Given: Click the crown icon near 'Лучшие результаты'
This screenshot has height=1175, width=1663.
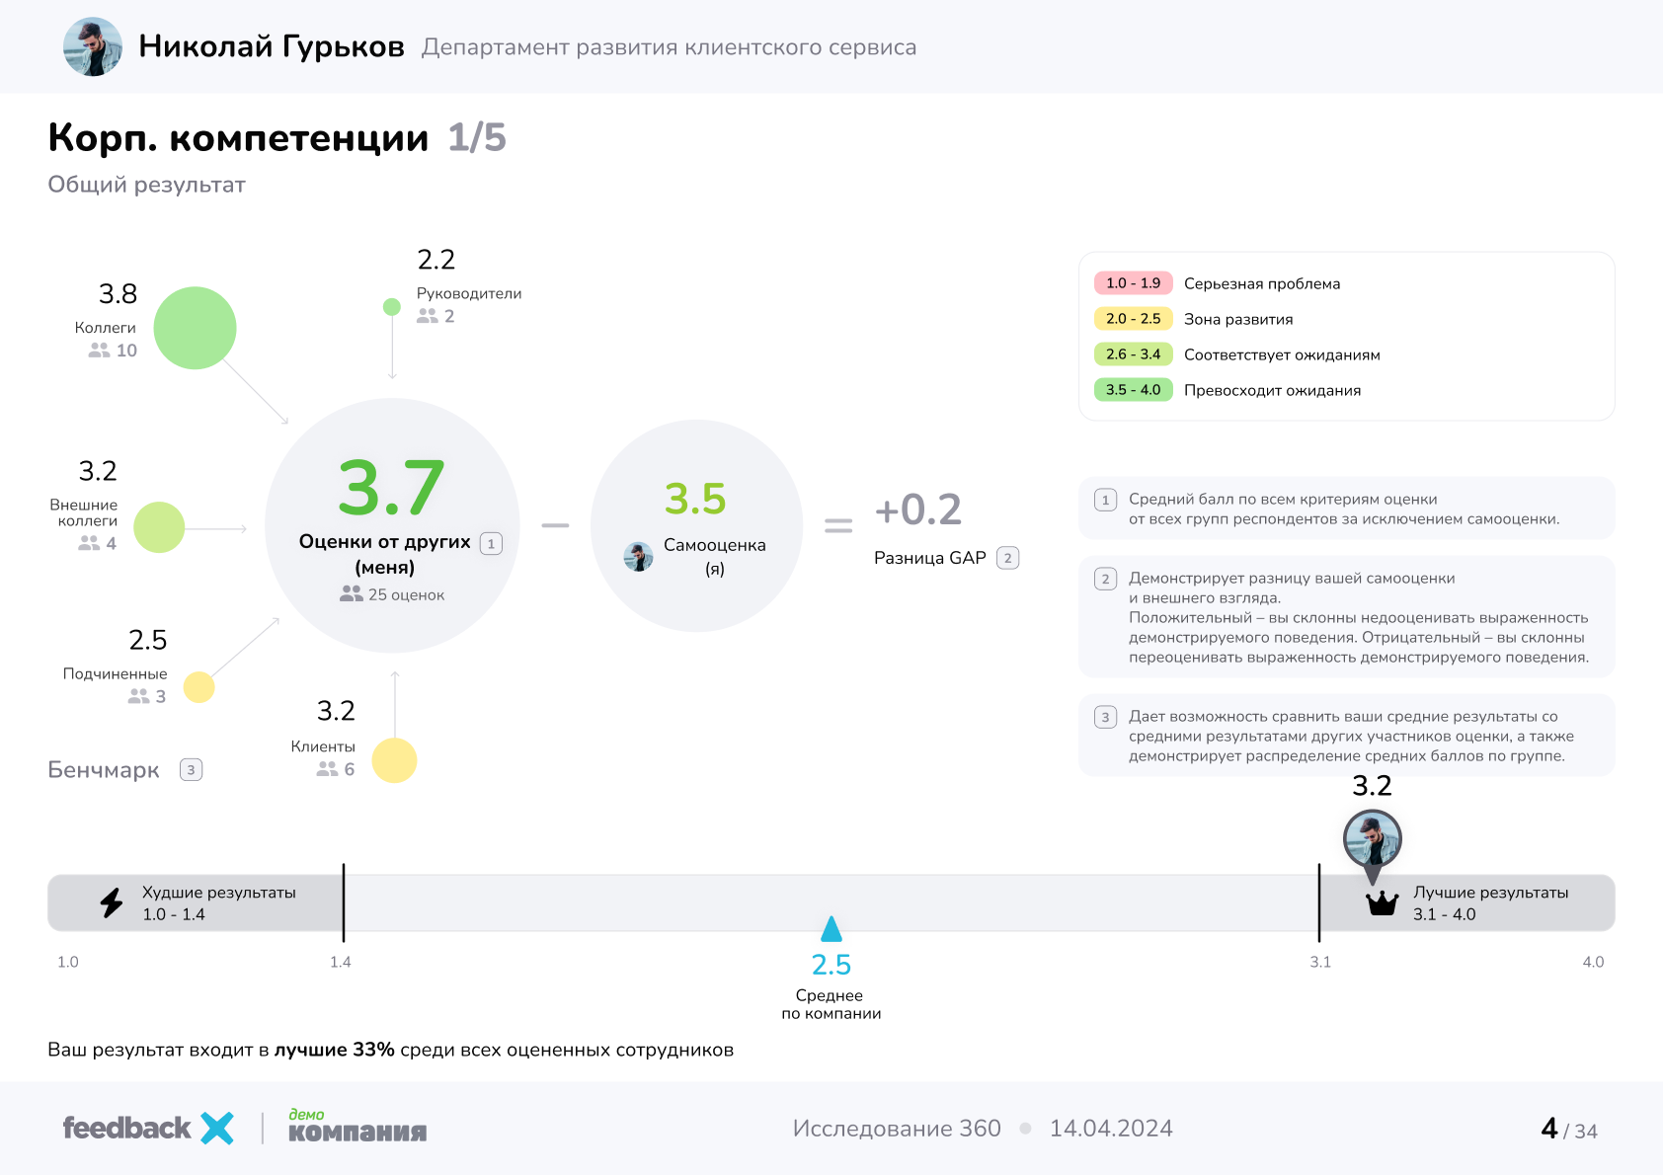Looking at the screenshot, I should pyautogui.click(x=1382, y=901).
